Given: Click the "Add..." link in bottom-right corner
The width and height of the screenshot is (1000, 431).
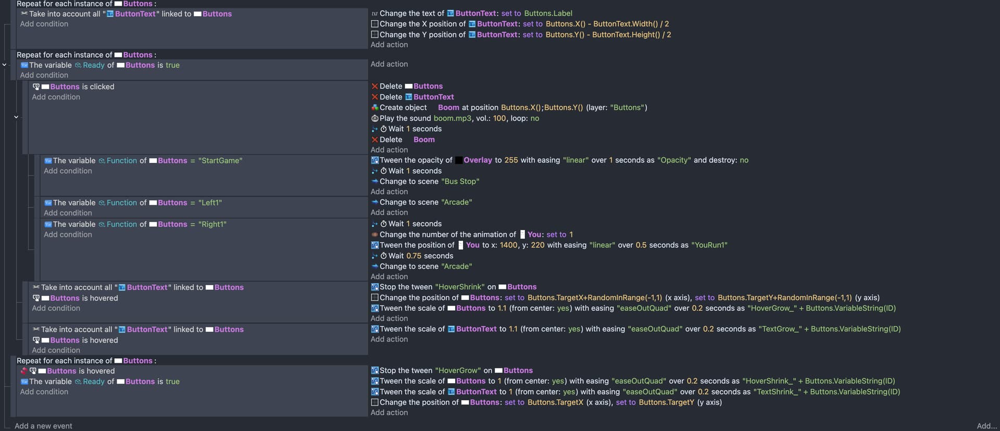Looking at the screenshot, I should pos(986,426).
